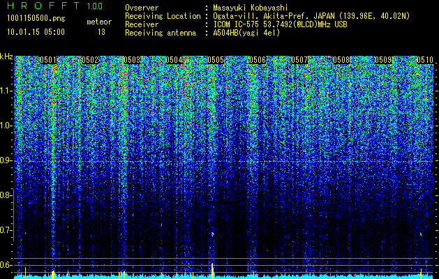Click the meteor echo spot below the 0510 marker

pos(421,234)
